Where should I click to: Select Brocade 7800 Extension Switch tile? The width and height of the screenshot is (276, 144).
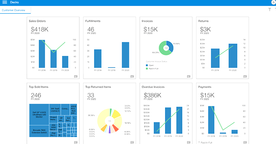(x=39, y=131)
